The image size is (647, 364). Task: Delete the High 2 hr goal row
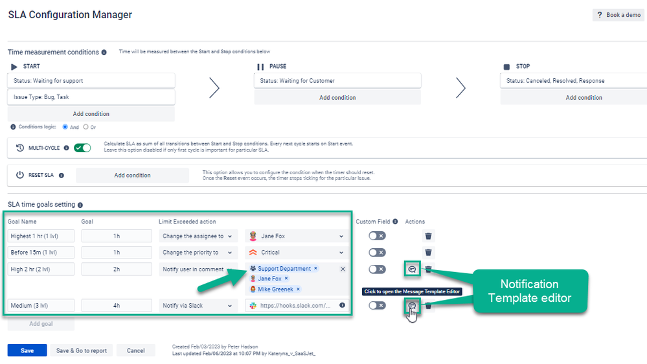click(x=429, y=269)
